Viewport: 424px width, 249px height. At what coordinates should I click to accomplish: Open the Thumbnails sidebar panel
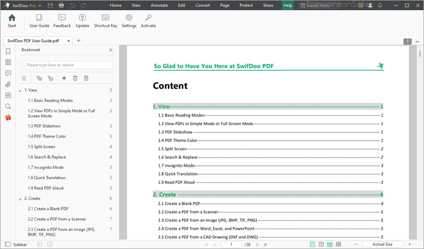point(8,62)
